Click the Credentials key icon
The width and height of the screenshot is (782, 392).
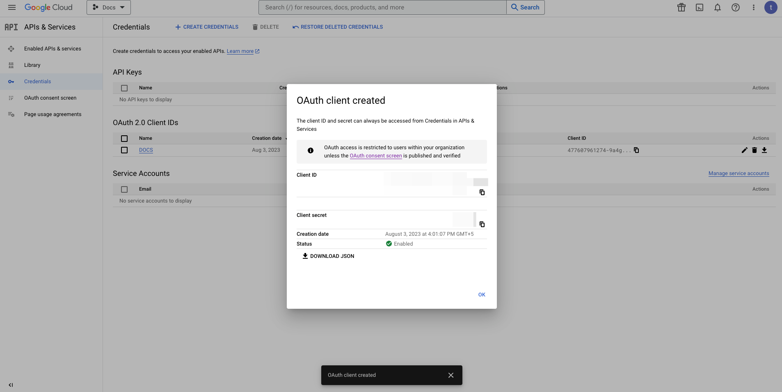pos(11,82)
